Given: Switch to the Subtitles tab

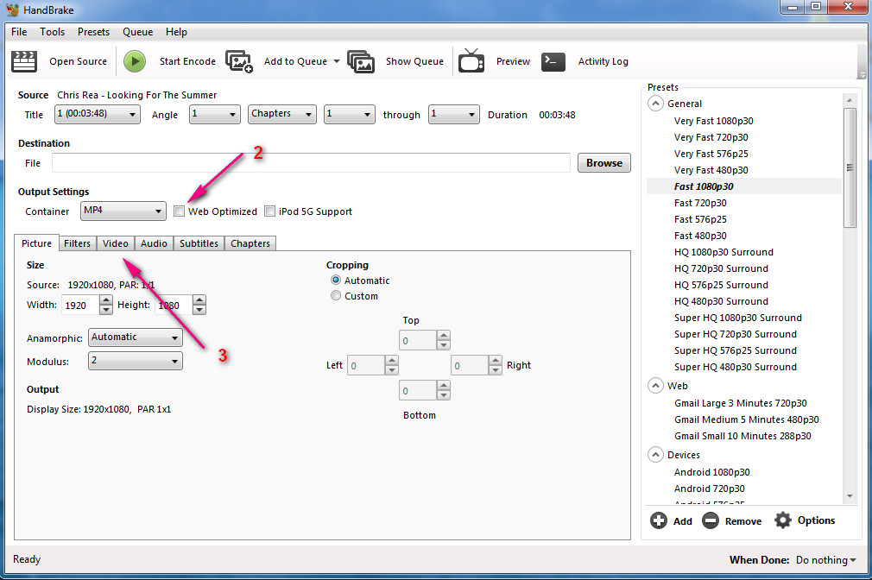Looking at the screenshot, I should tap(199, 243).
